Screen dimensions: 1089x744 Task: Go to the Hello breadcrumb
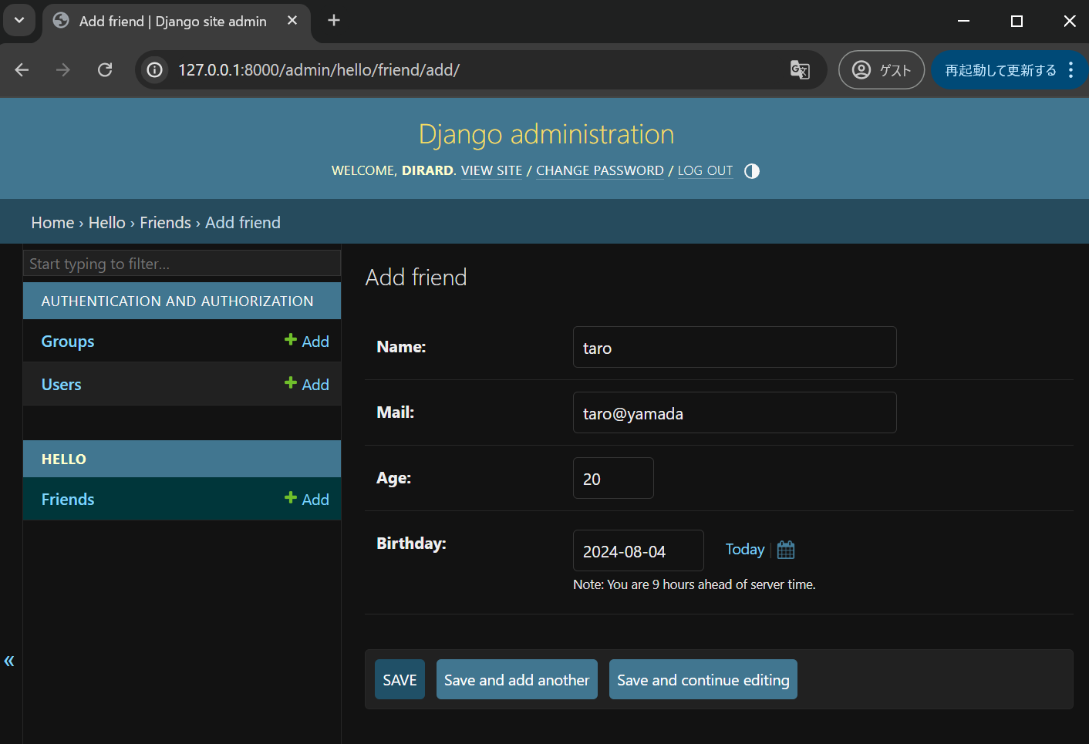coord(107,223)
